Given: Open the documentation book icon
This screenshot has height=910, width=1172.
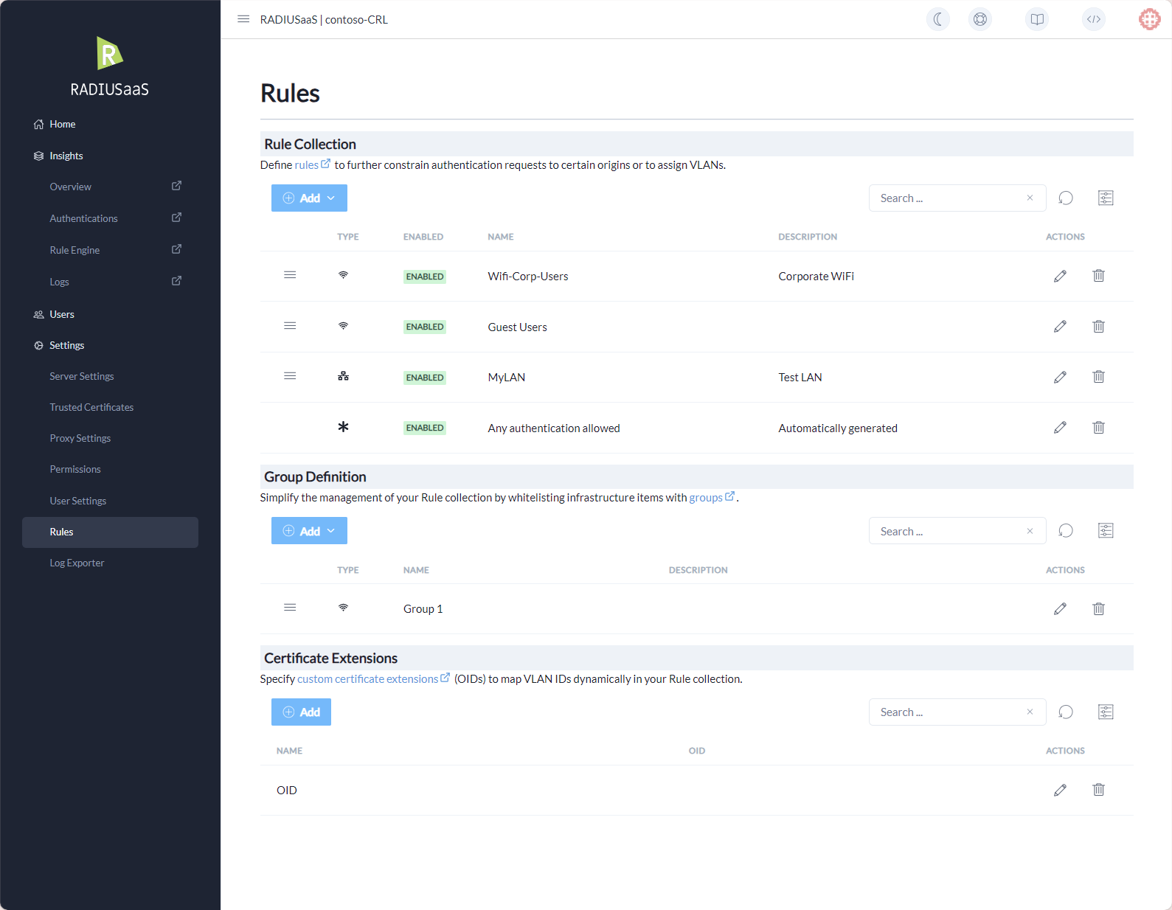Looking at the screenshot, I should (x=1036, y=19).
